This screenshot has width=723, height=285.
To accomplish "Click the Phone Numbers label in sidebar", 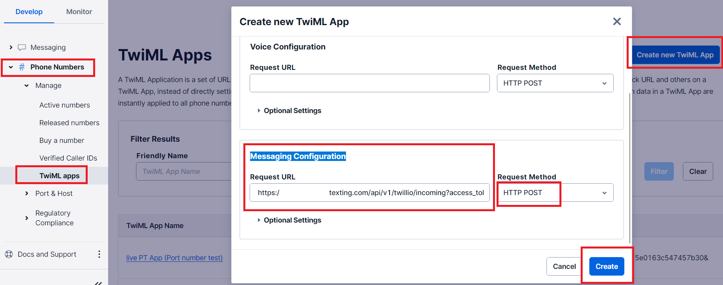I will (57, 67).
